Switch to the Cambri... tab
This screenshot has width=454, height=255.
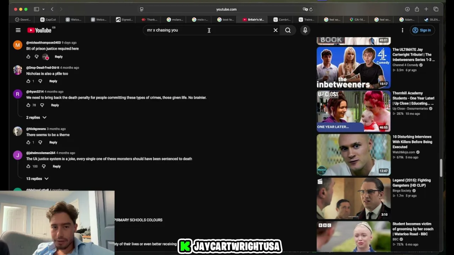click(282, 19)
